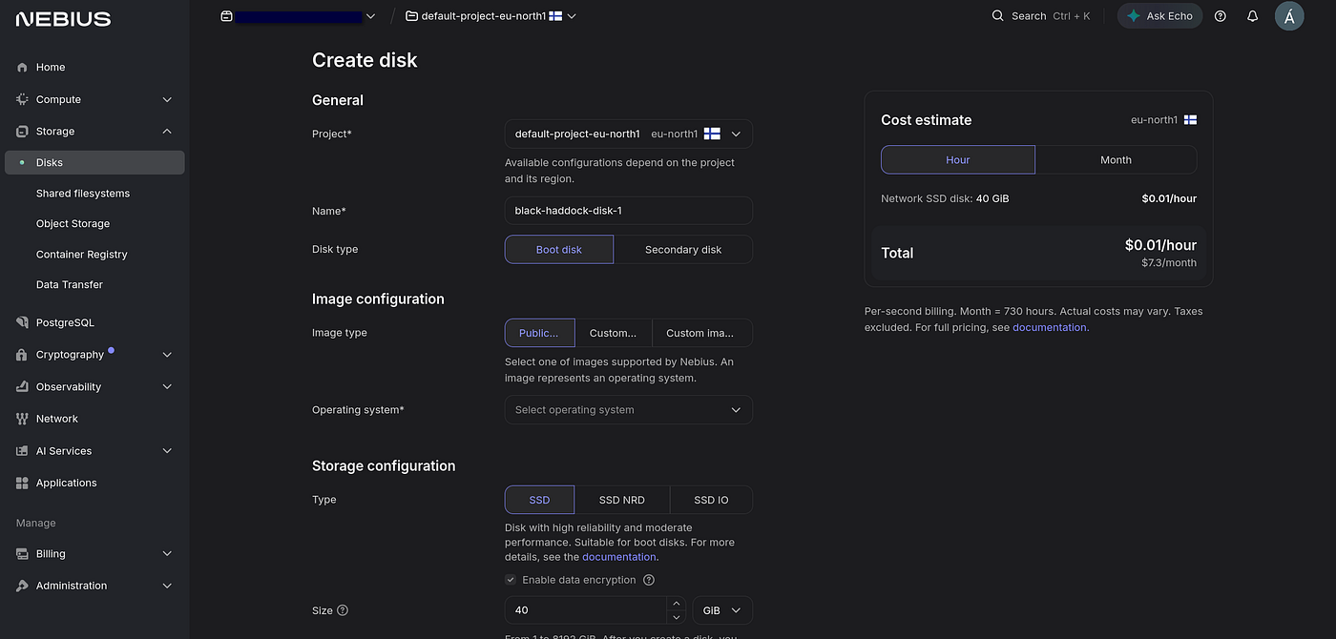Click the tenant icon in top bar
The image size is (1336, 639).
point(226,16)
